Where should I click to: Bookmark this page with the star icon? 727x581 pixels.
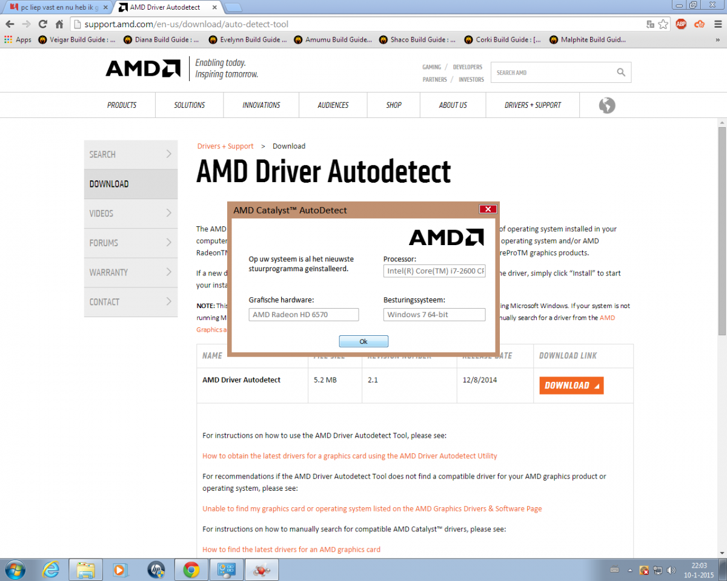coord(663,24)
